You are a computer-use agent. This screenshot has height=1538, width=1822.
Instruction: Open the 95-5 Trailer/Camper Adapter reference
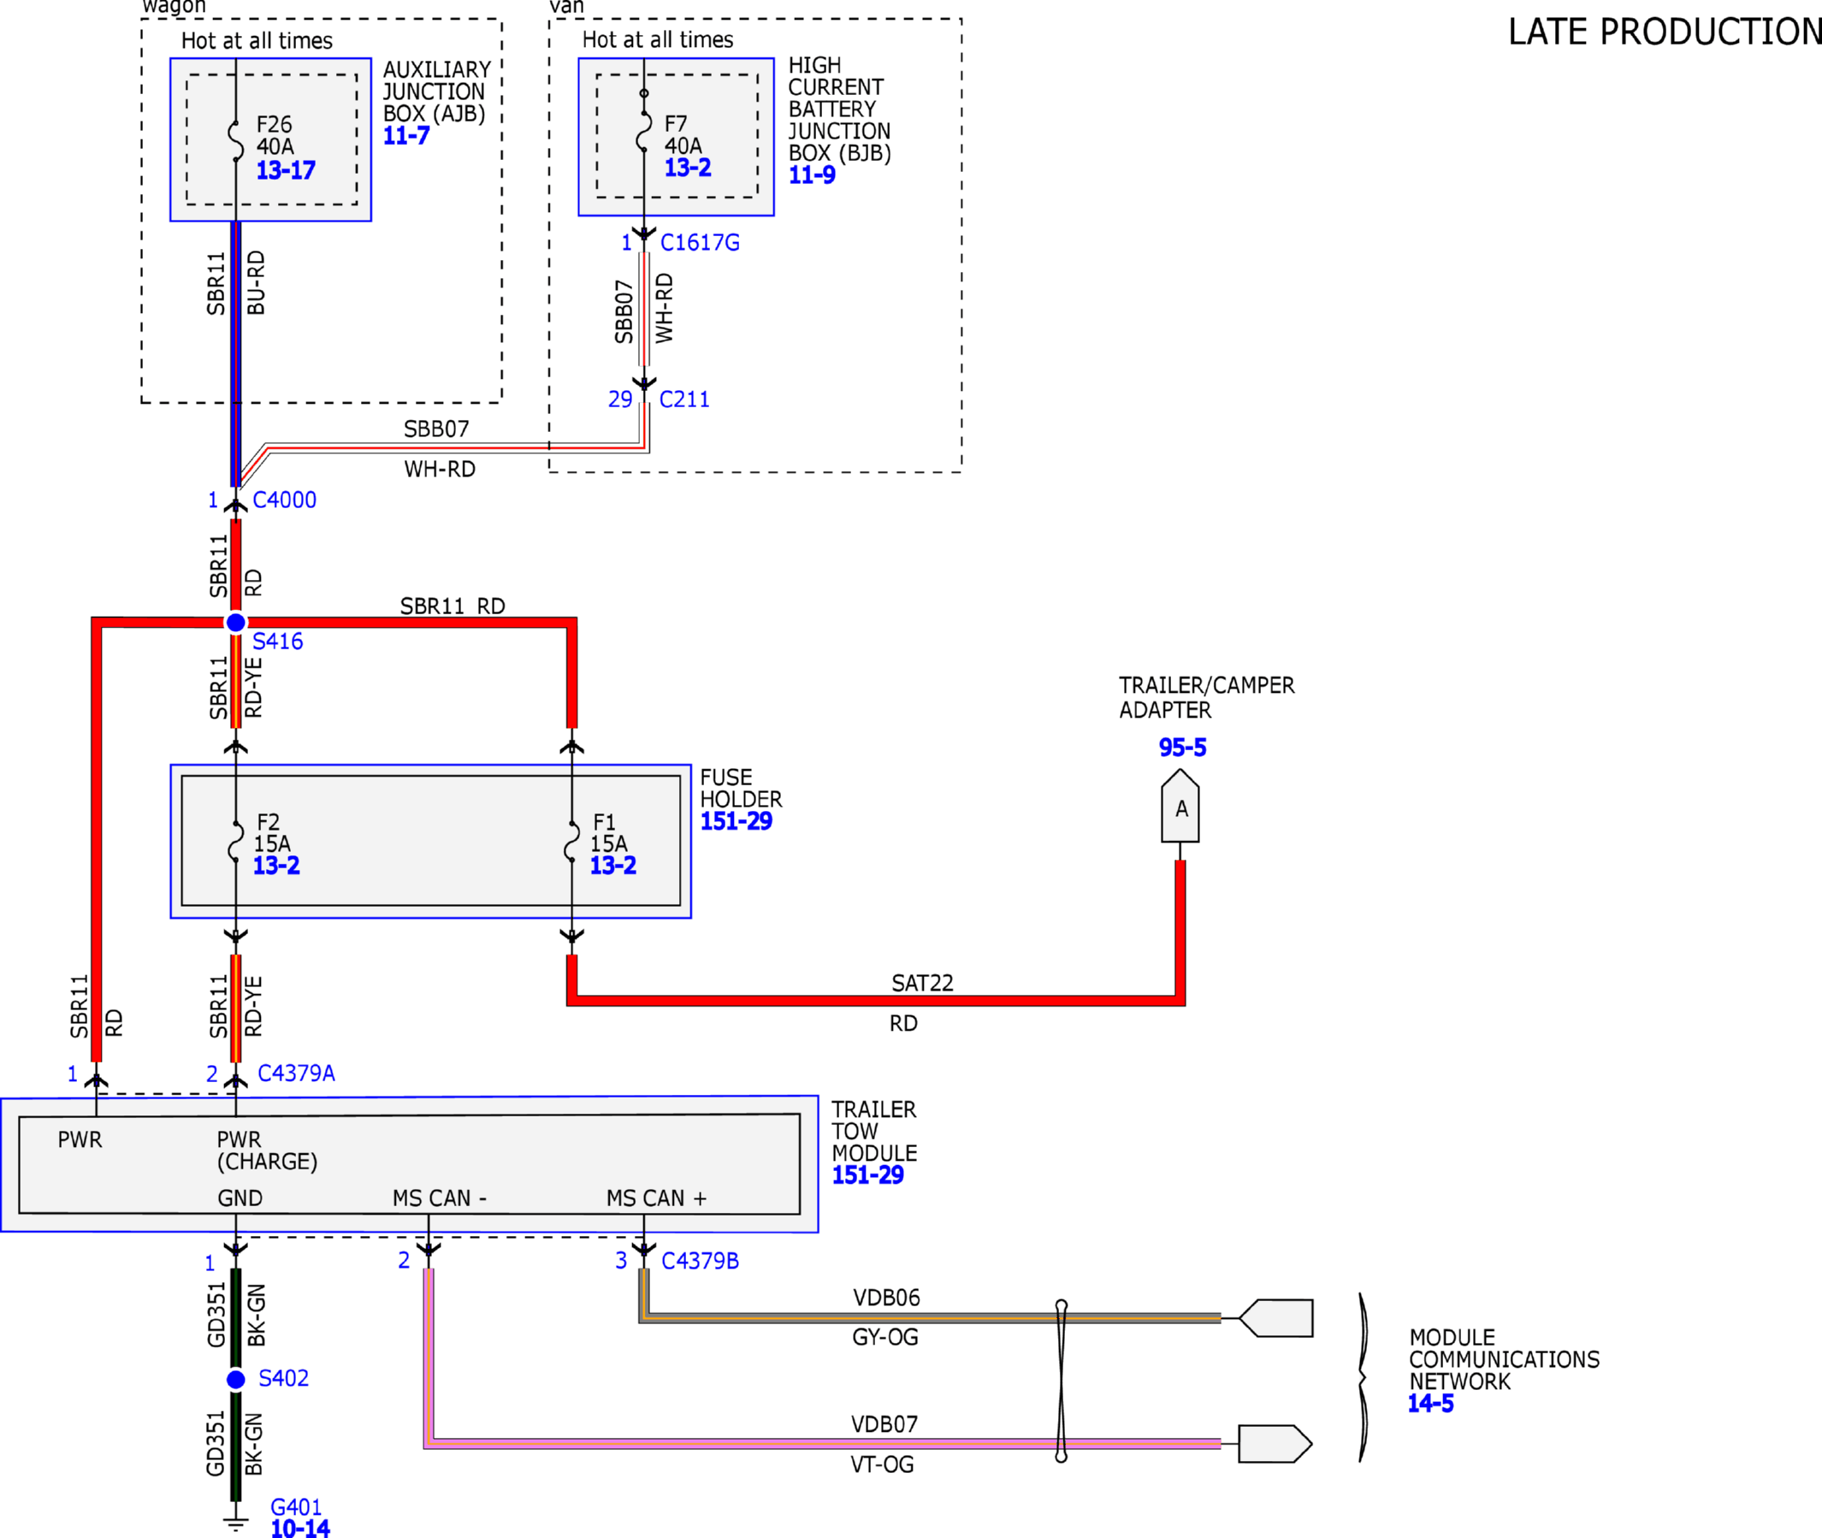click(x=1182, y=748)
